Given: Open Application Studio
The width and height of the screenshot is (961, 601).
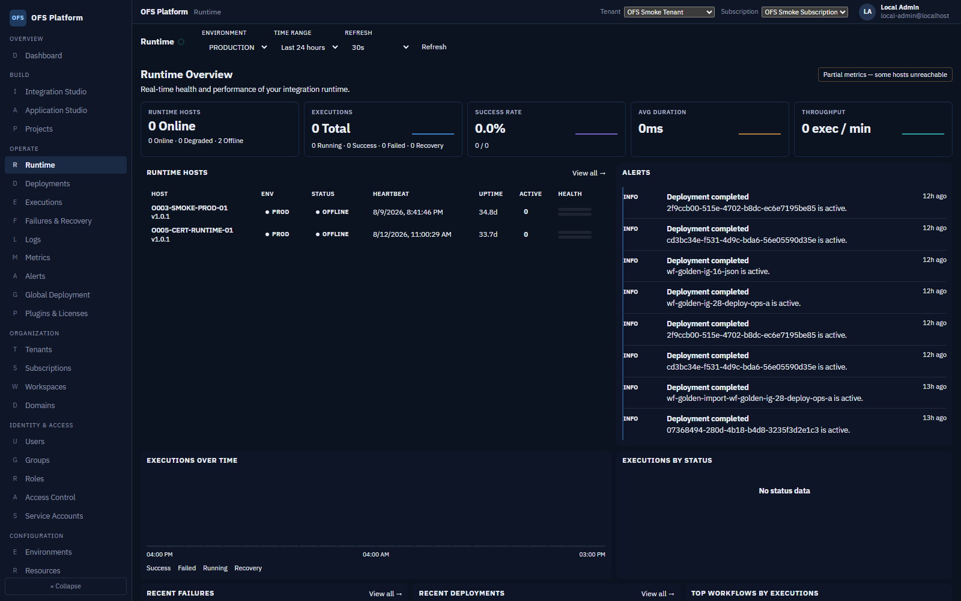Looking at the screenshot, I should click(x=66, y=111).
